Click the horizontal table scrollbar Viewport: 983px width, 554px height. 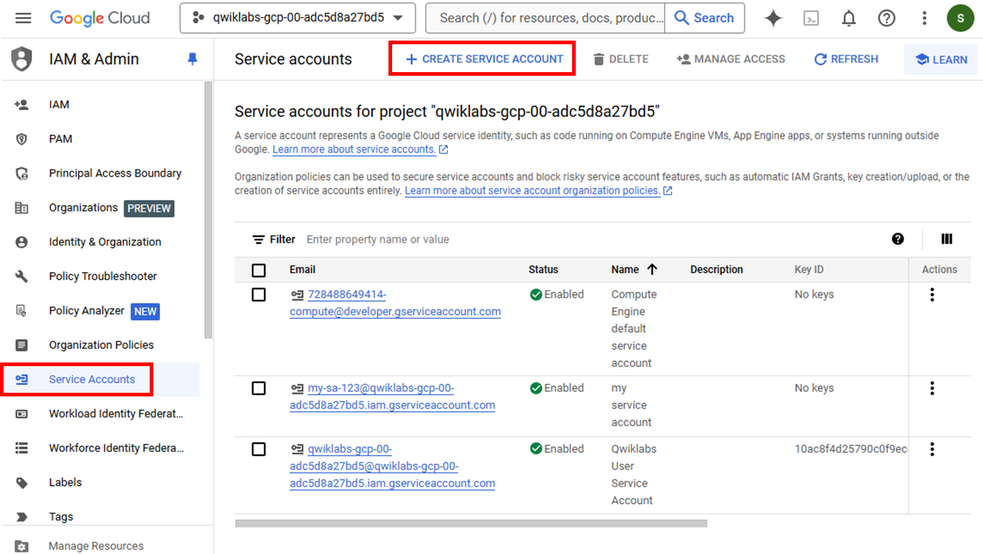point(471,523)
